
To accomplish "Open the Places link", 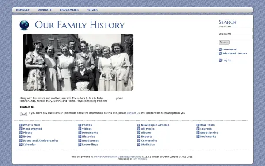I will (27, 133).
